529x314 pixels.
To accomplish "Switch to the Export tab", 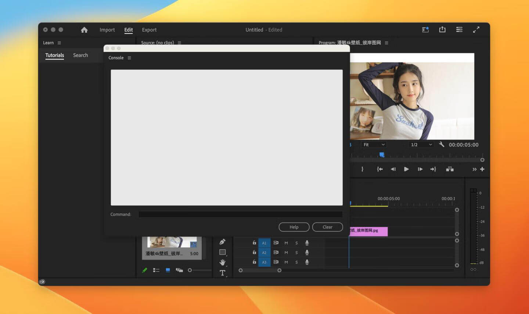I will click(x=149, y=30).
